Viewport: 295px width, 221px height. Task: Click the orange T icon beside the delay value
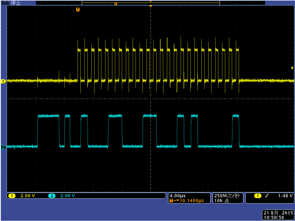point(171,201)
